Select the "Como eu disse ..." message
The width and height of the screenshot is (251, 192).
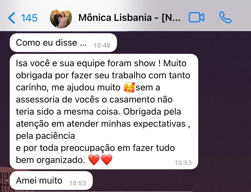pos(63,43)
